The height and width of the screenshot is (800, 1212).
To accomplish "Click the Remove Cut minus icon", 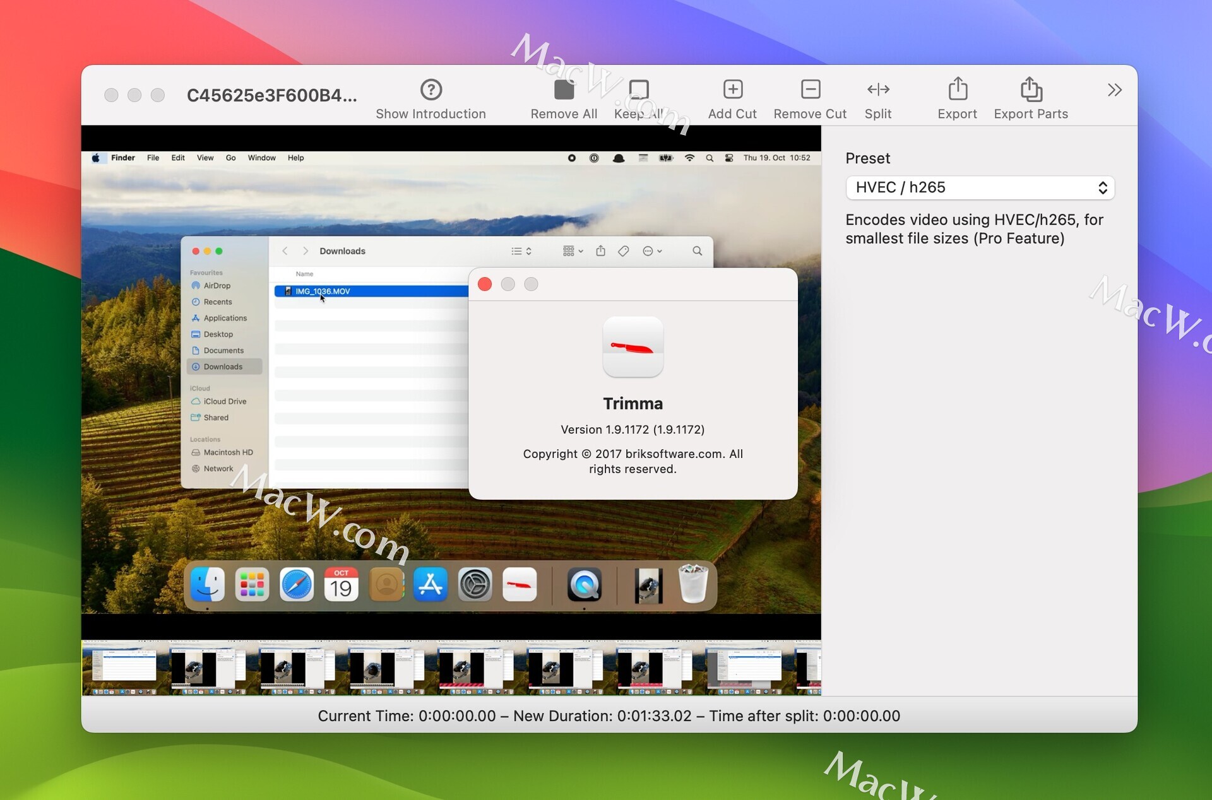I will (x=811, y=90).
